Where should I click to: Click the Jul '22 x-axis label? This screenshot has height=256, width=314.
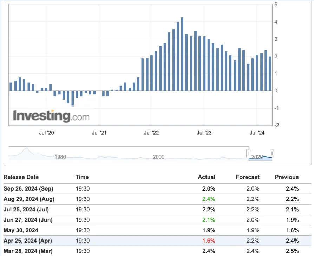point(151,133)
